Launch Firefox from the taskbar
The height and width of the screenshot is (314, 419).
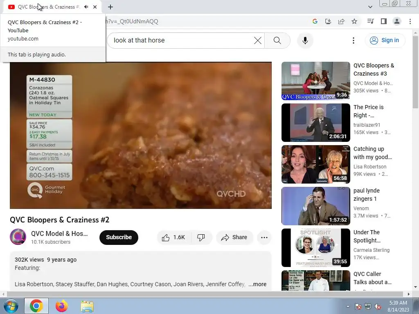[62, 306]
